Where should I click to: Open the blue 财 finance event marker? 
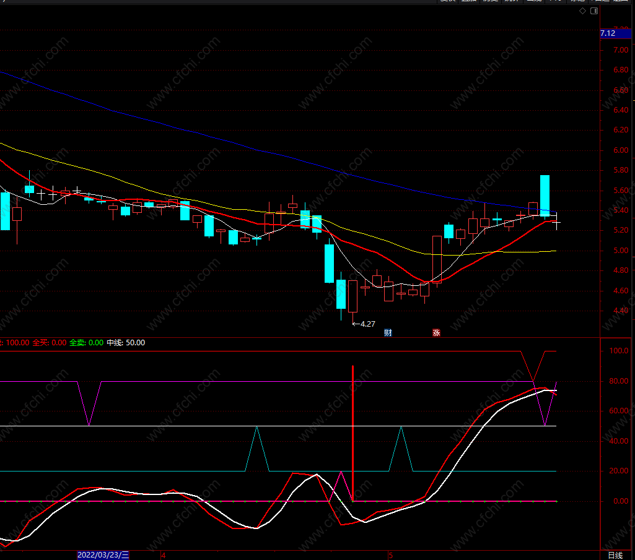coord(388,333)
